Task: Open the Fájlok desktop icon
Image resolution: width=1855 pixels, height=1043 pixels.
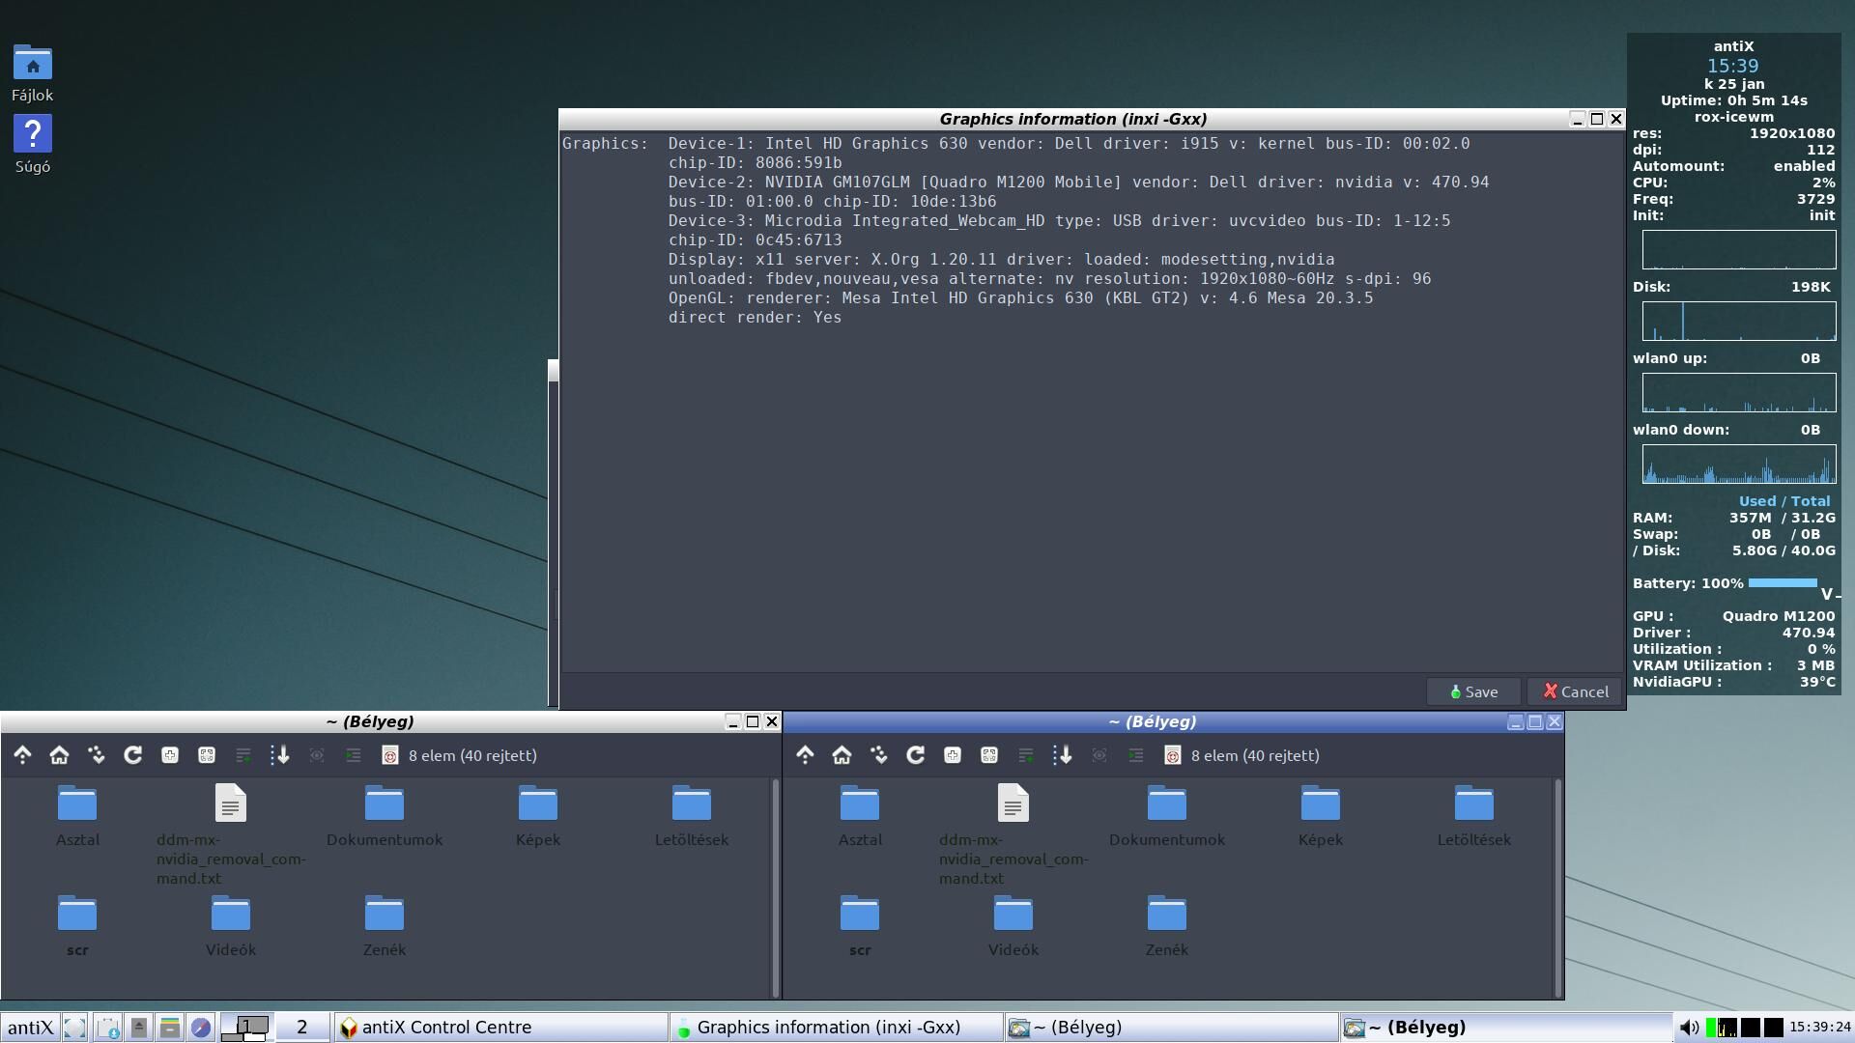Action: [33, 74]
